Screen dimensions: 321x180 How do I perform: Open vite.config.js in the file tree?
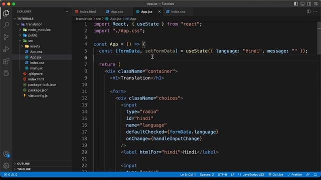(x=42, y=95)
